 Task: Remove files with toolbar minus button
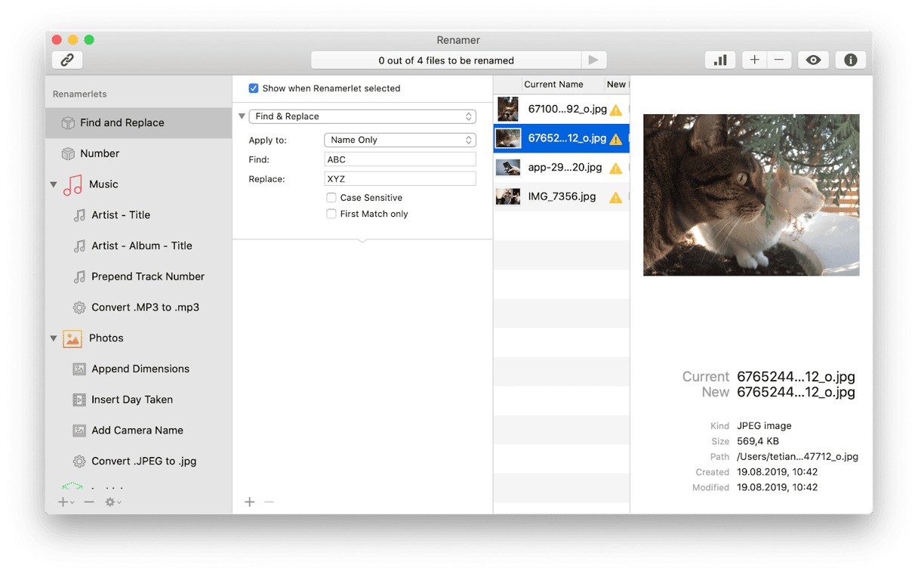(x=779, y=60)
